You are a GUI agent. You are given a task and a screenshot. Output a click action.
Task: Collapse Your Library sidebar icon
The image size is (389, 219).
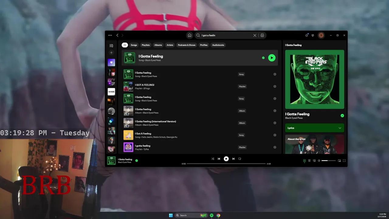111,46
